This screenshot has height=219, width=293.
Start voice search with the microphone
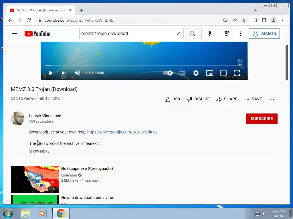point(210,34)
